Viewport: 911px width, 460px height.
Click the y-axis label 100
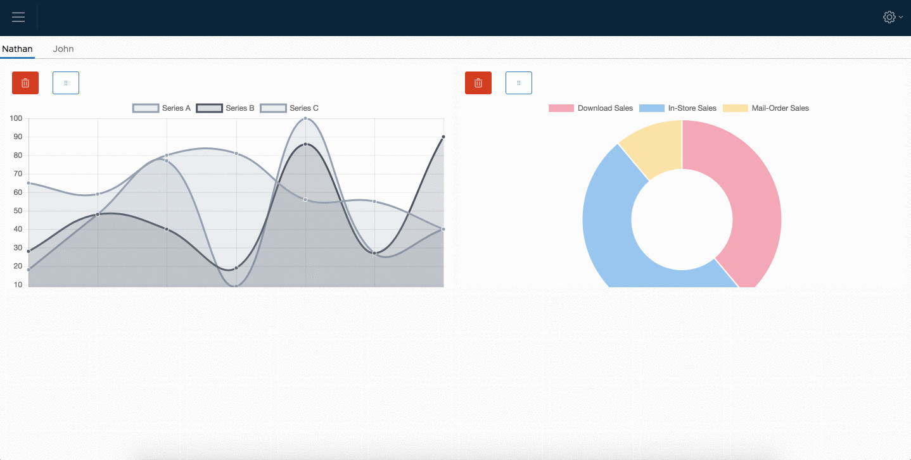[x=16, y=118]
